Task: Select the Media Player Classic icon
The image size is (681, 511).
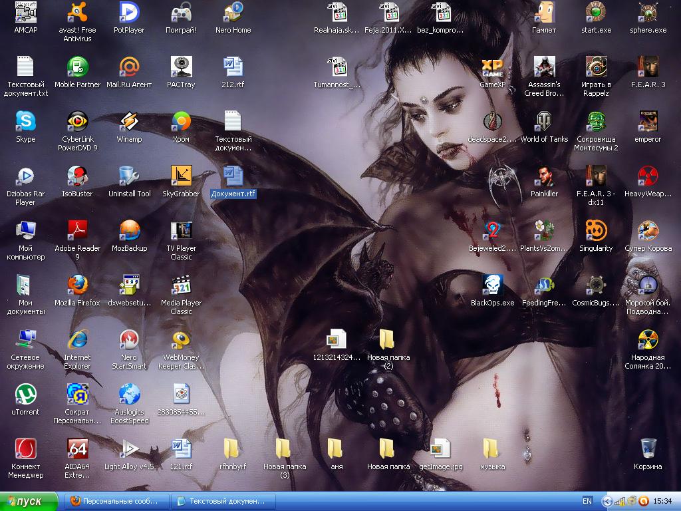Action: 181,285
